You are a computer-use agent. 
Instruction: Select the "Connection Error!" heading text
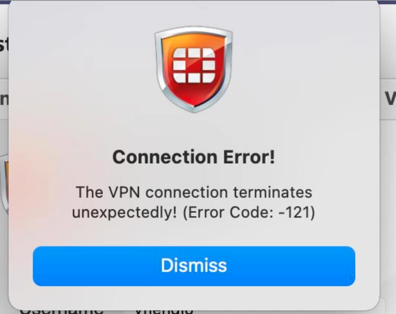(x=194, y=157)
